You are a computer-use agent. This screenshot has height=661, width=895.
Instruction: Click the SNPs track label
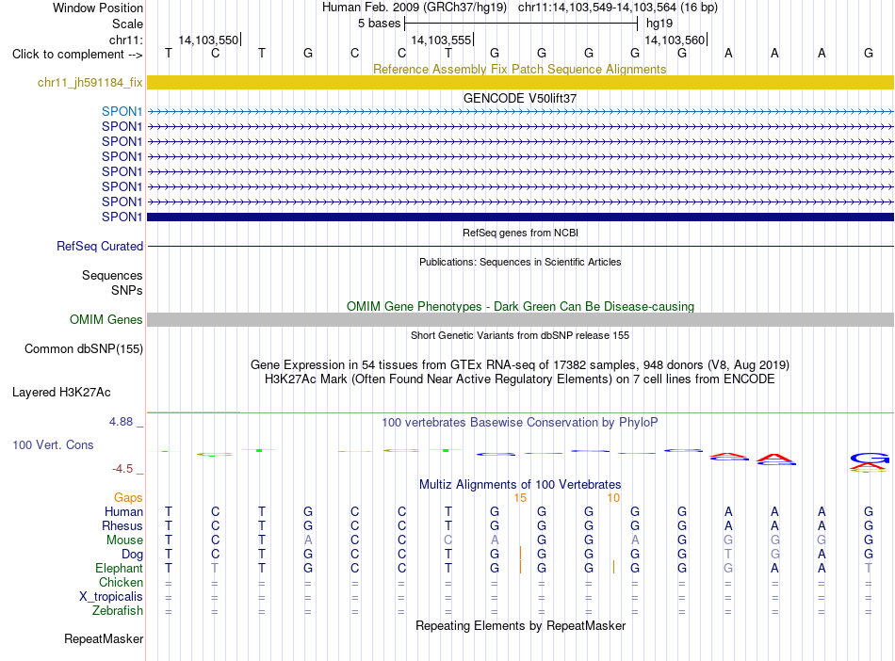(127, 290)
